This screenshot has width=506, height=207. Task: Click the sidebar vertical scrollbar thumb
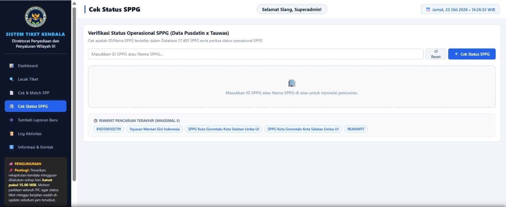(x=74, y=94)
